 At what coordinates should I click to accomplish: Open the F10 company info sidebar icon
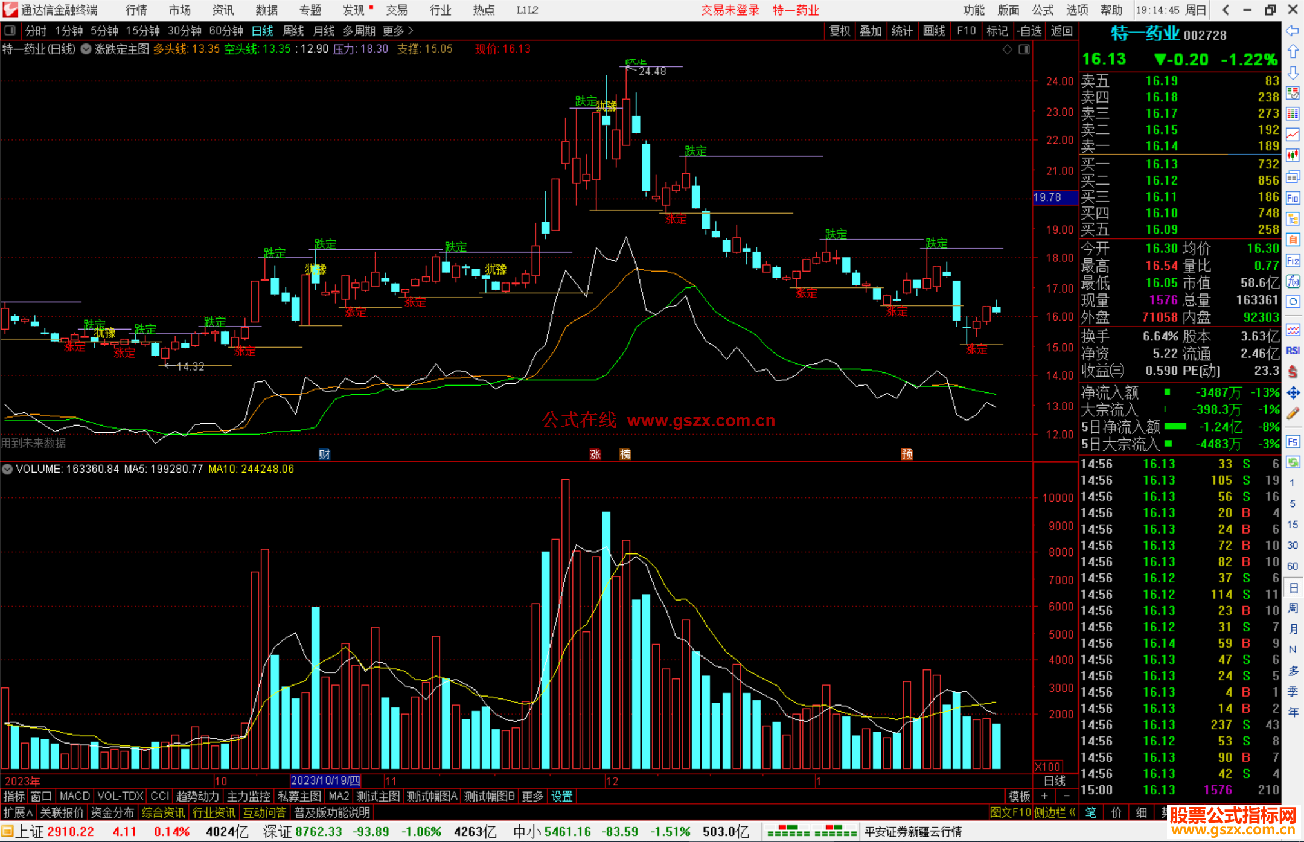(1293, 198)
